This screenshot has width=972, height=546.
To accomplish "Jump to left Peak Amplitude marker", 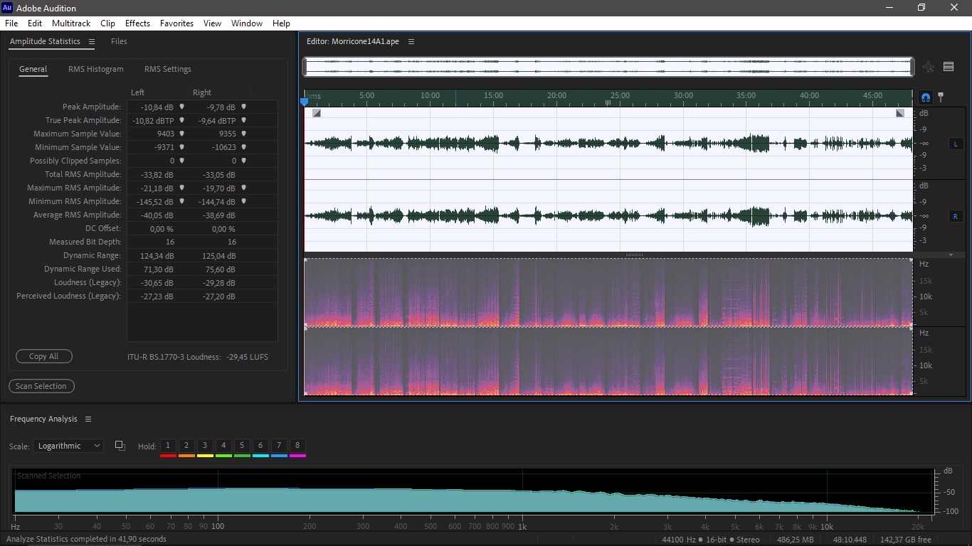I will [x=181, y=107].
